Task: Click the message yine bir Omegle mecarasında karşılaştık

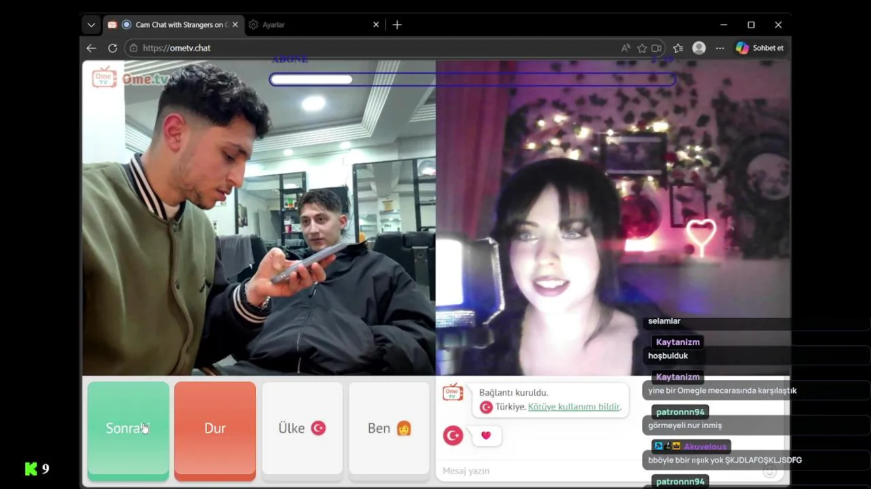Action: 723,391
